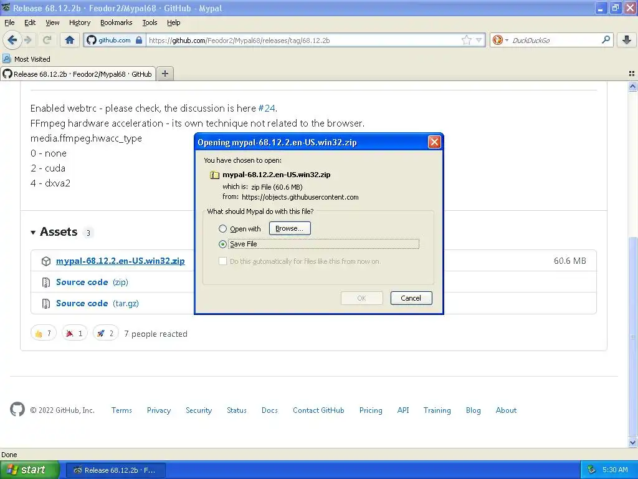Click the OK button in the dialog
Viewport: 638px width, 479px height.
[x=362, y=298]
